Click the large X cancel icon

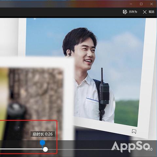pos(145,12)
